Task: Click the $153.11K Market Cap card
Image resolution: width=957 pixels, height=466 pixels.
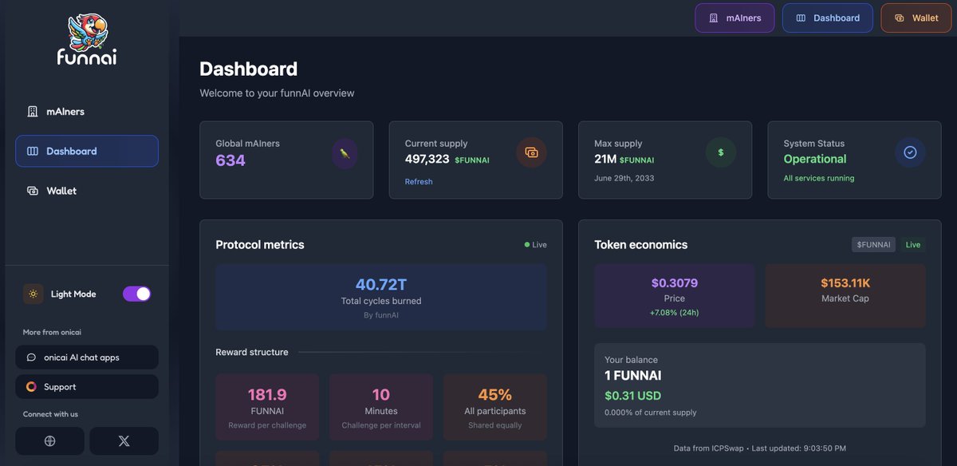Action: 845,296
